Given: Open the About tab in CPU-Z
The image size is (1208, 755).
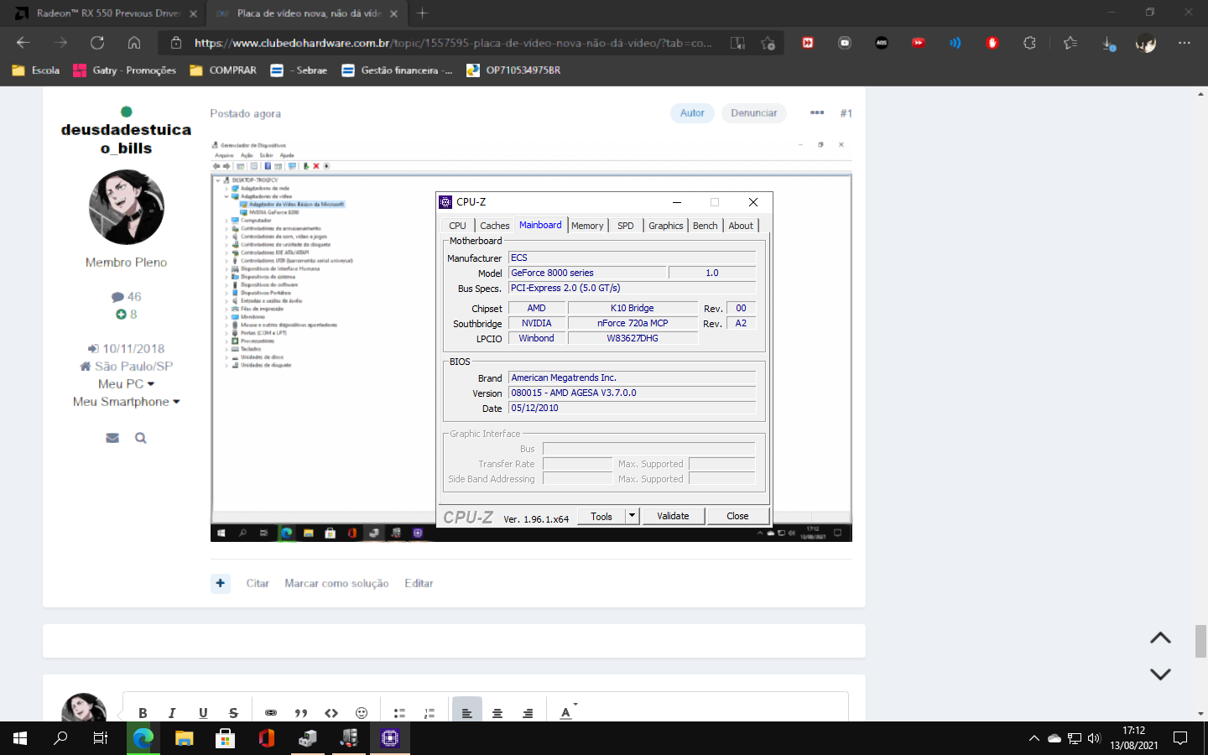Looking at the screenshot, I should (x=741, y=226).
